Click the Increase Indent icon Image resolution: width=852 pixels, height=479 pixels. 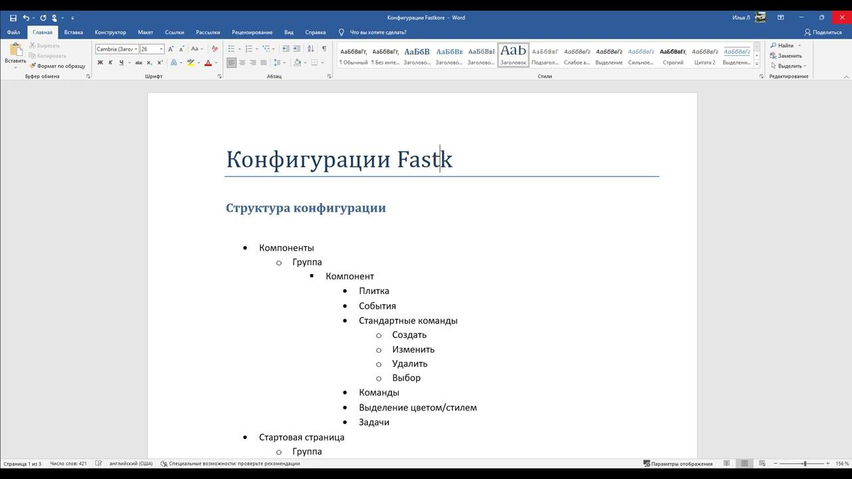pos(296,49)
